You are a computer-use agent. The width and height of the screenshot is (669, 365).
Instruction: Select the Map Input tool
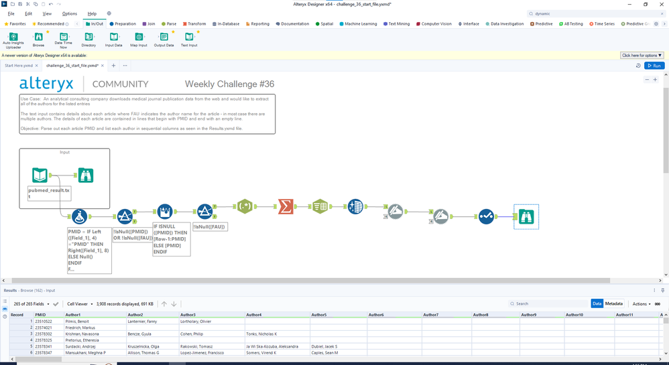pos(139,40)
